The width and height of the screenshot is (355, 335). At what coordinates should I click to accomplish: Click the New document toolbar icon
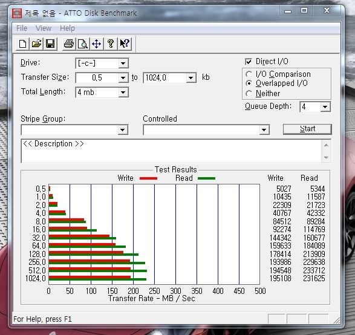[x=22, y=44]
